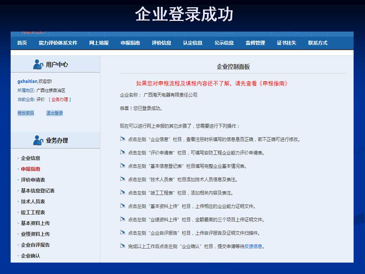The height and width of the screenshot is (274, 365).
Task: Click arrow icon beside 企业信息 instruction
Action: click(122, 139)
